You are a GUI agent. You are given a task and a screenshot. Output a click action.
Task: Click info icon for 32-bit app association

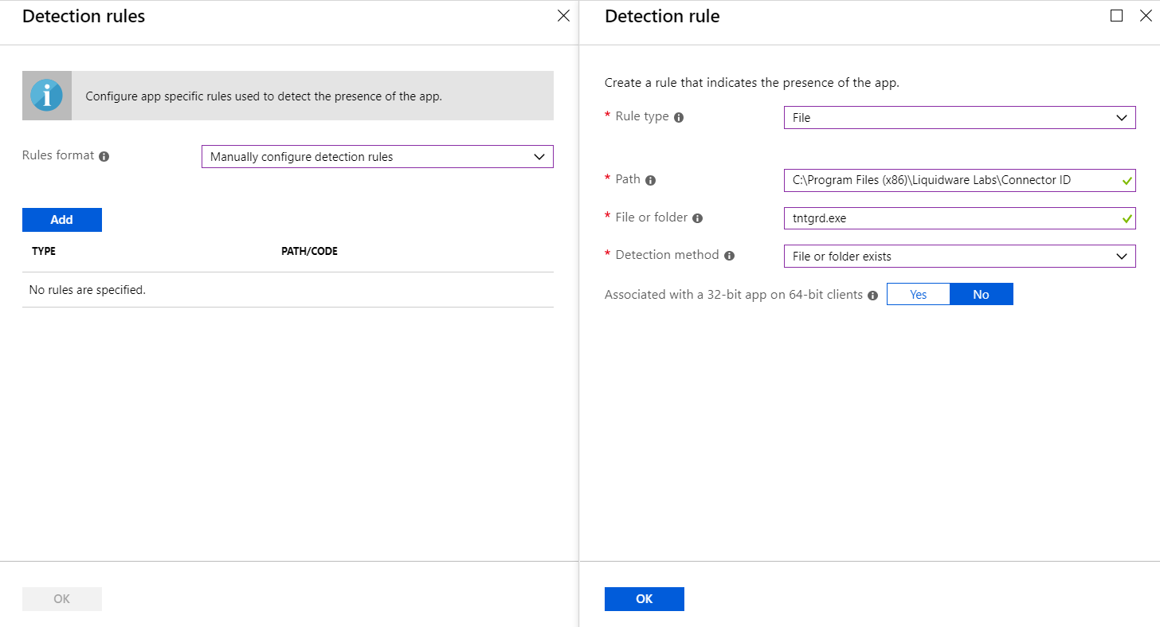872,296
